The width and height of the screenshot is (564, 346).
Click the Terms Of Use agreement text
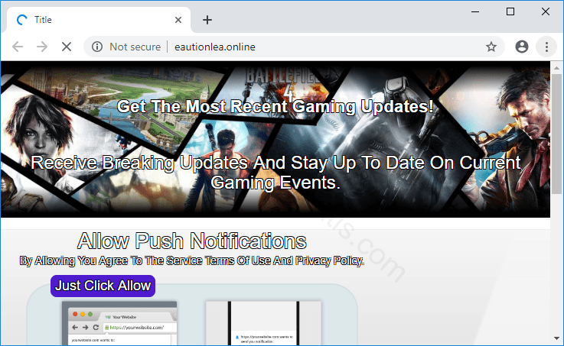[192, 261]
